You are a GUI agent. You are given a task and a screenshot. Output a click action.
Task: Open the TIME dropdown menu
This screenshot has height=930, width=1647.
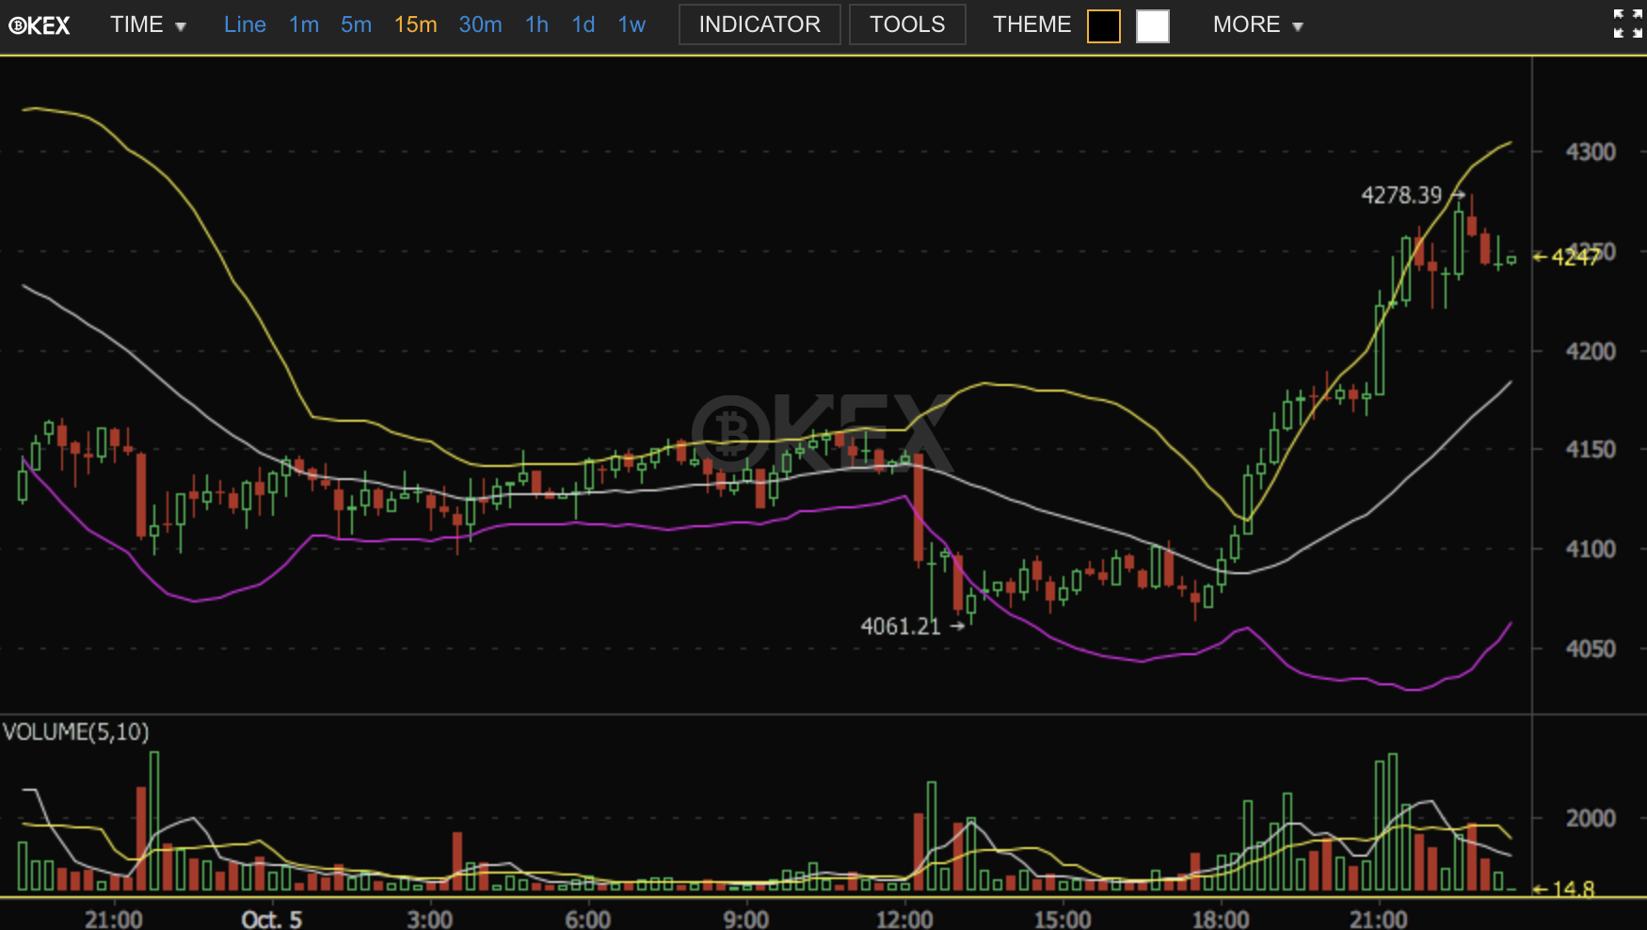148,25
